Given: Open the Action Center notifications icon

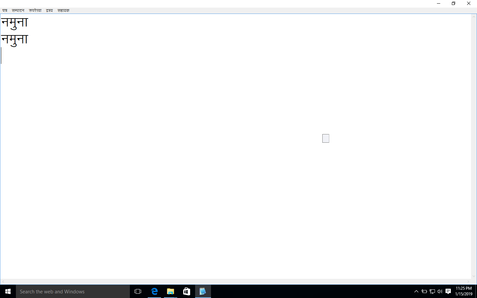Looking at the screenshot, I should pyautogui.click(x=448, y=291).
